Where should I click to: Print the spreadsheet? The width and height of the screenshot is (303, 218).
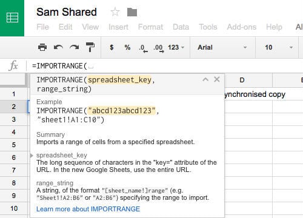point(42,47)
